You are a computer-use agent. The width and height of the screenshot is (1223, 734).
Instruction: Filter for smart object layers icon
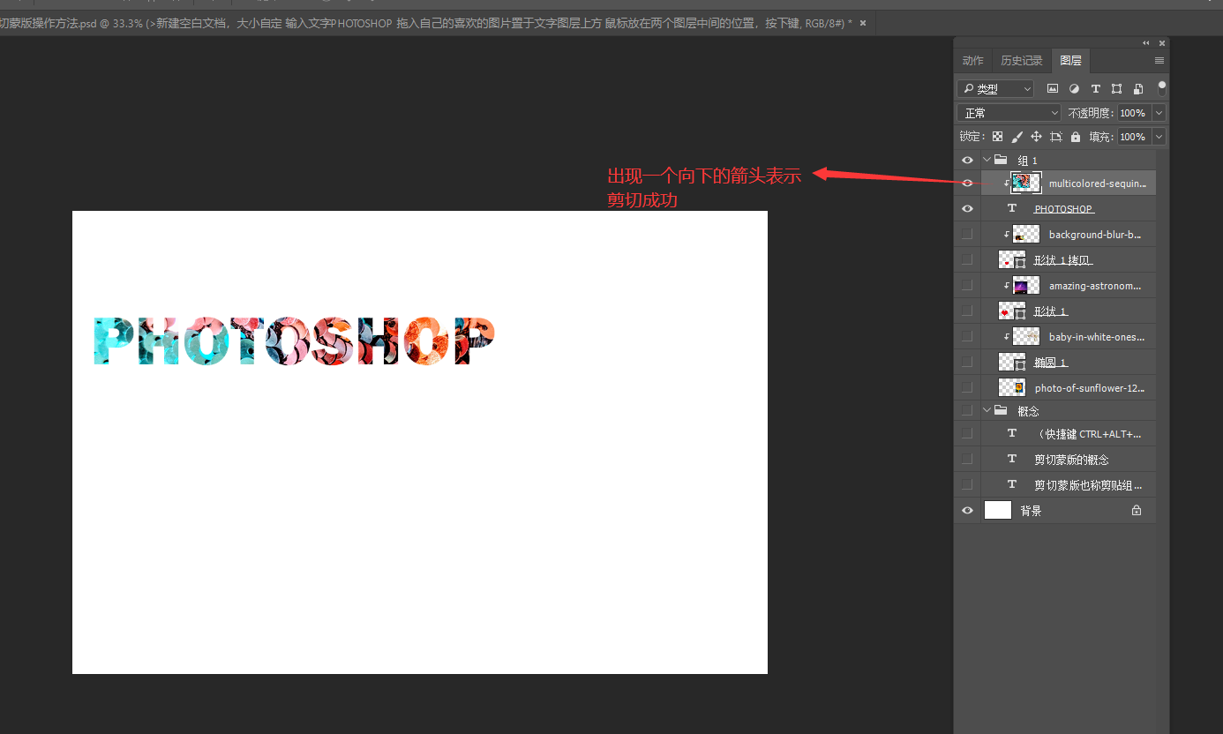pos(1138,89)
